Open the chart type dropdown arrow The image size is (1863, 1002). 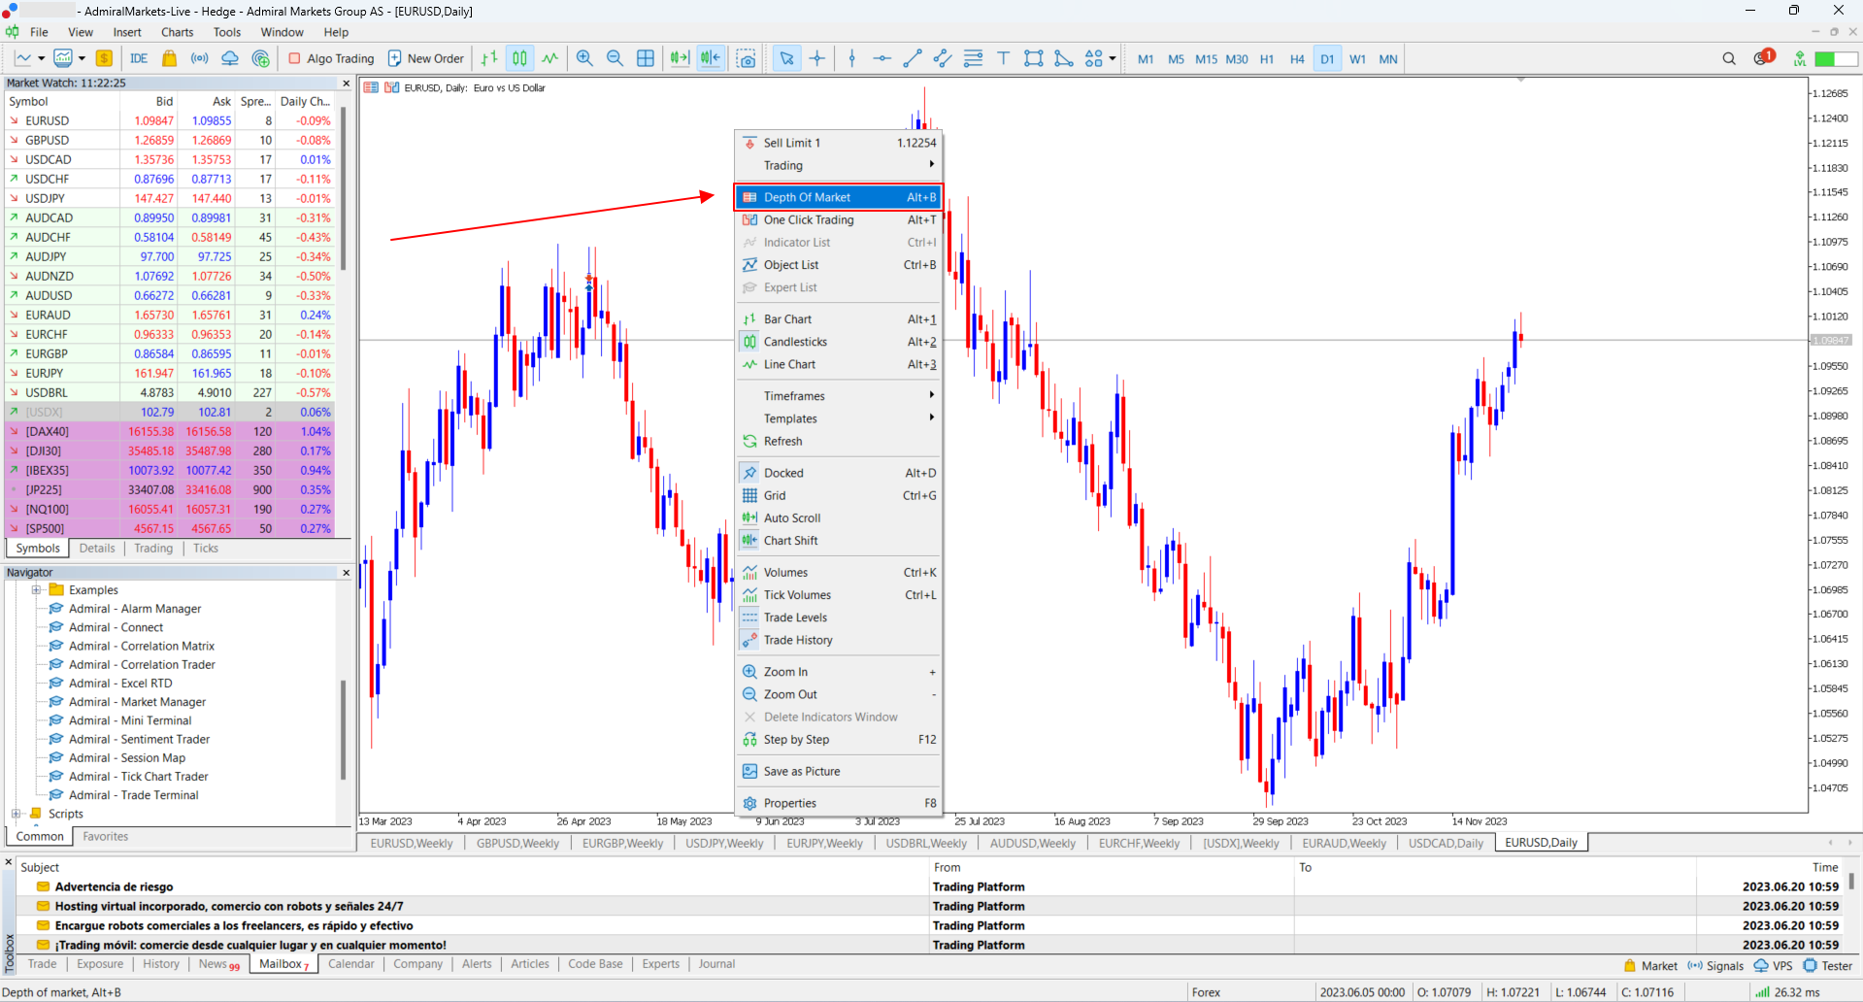pos(41,58)
